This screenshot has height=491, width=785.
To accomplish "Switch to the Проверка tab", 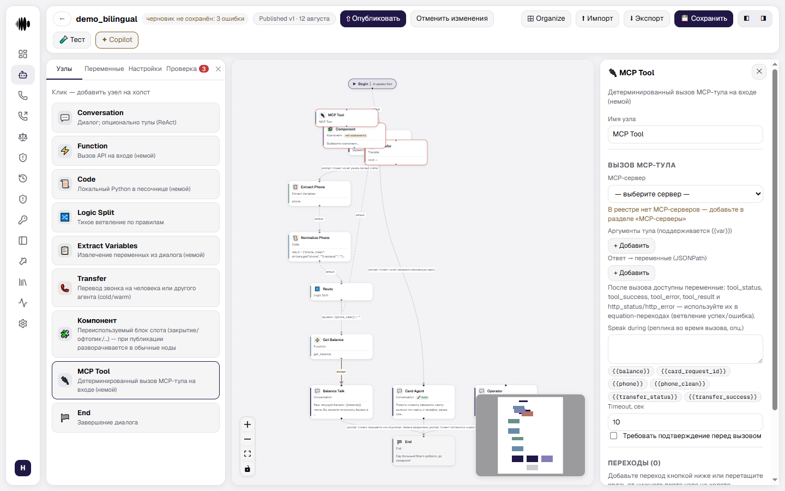I will pos(187,69).
